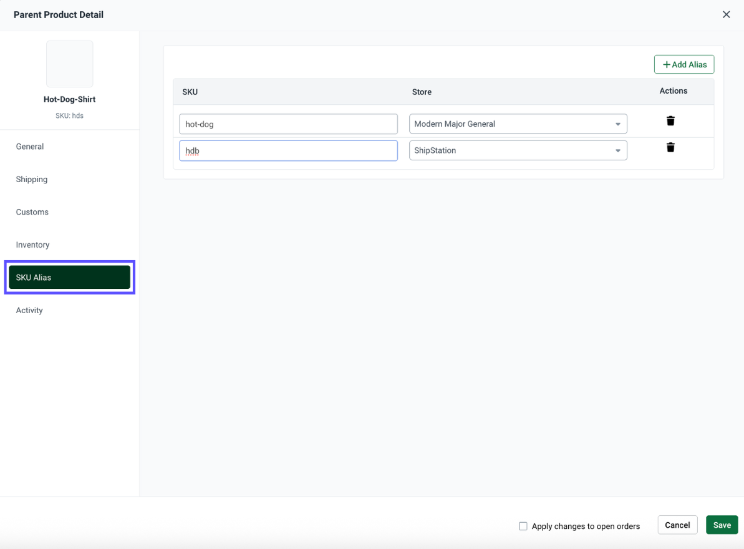Click the Cancel button
The width and height of the screenshot is (744, 549).
(677, 525)
